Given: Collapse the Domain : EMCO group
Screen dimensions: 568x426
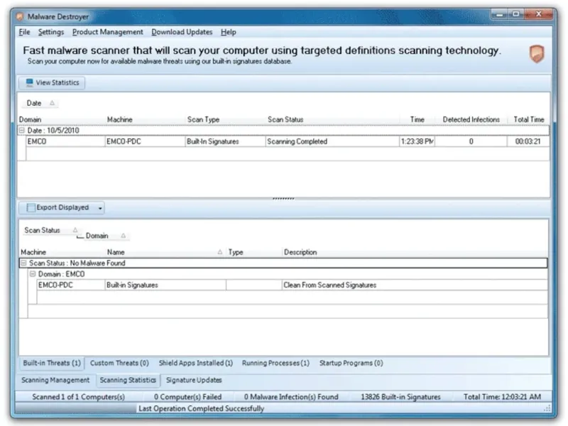Looking at the screenshot, I should click(x=32, y=273).
